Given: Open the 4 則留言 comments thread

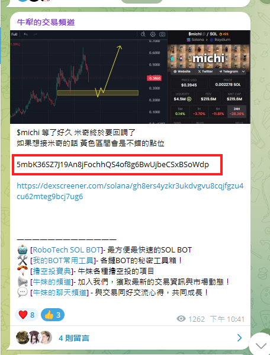Looking at the screenshot, I should (x=74, y=338).
